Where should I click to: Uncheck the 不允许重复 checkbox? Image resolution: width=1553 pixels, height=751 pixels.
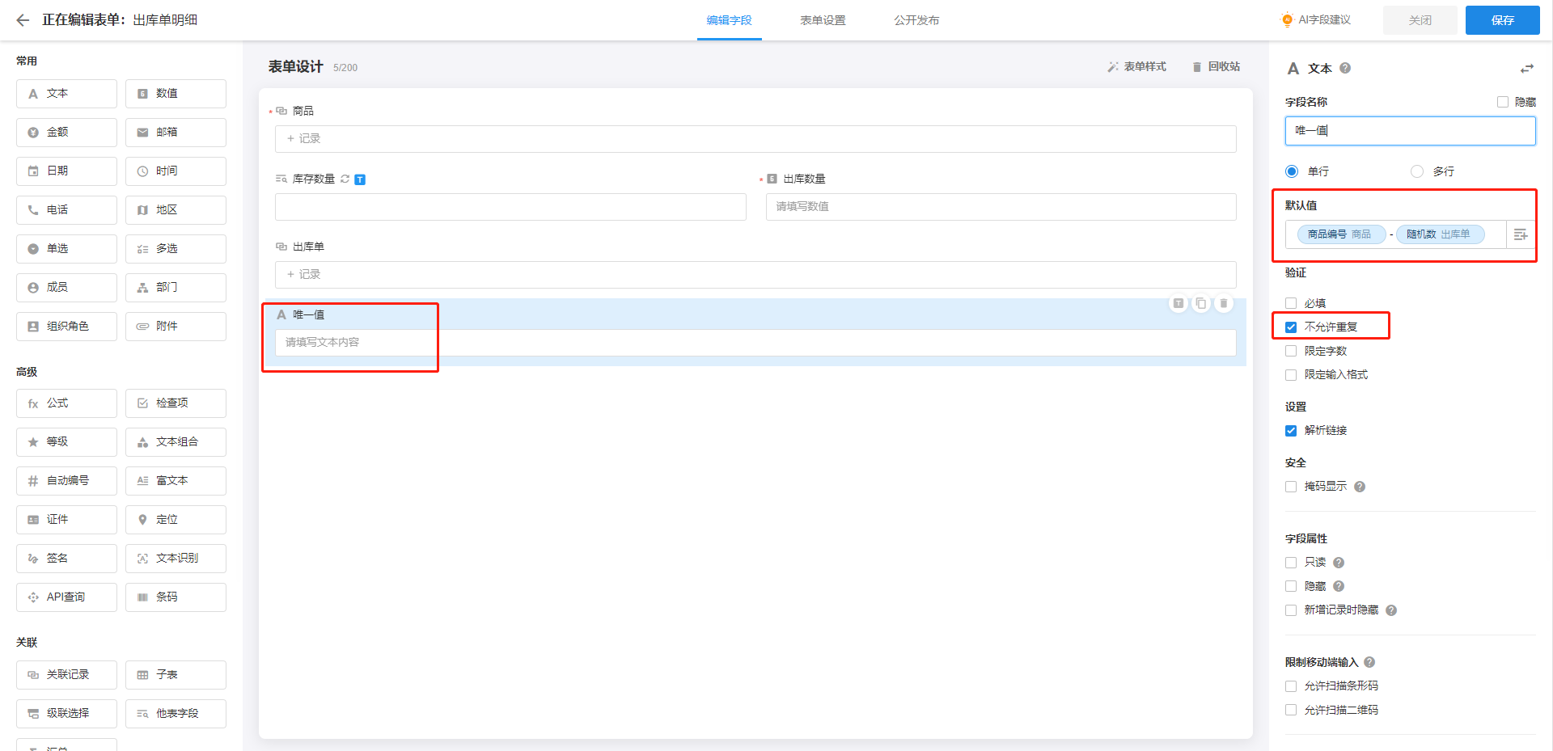[x=1291, y=327]
